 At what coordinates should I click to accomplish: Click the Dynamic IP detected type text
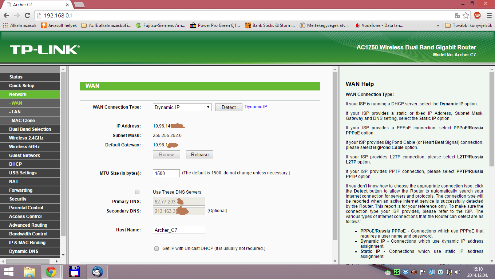tap(256, 107)
